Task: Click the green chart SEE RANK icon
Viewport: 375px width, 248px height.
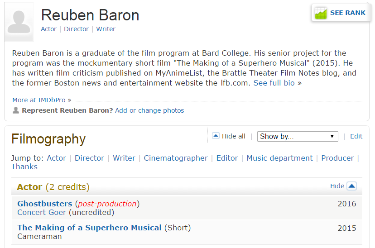Action: coord(321,13)
